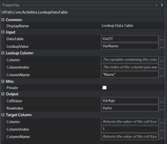Click the DataTable field containing VarDT
Viewport: 167px width, 144px height.
point(130,39)
